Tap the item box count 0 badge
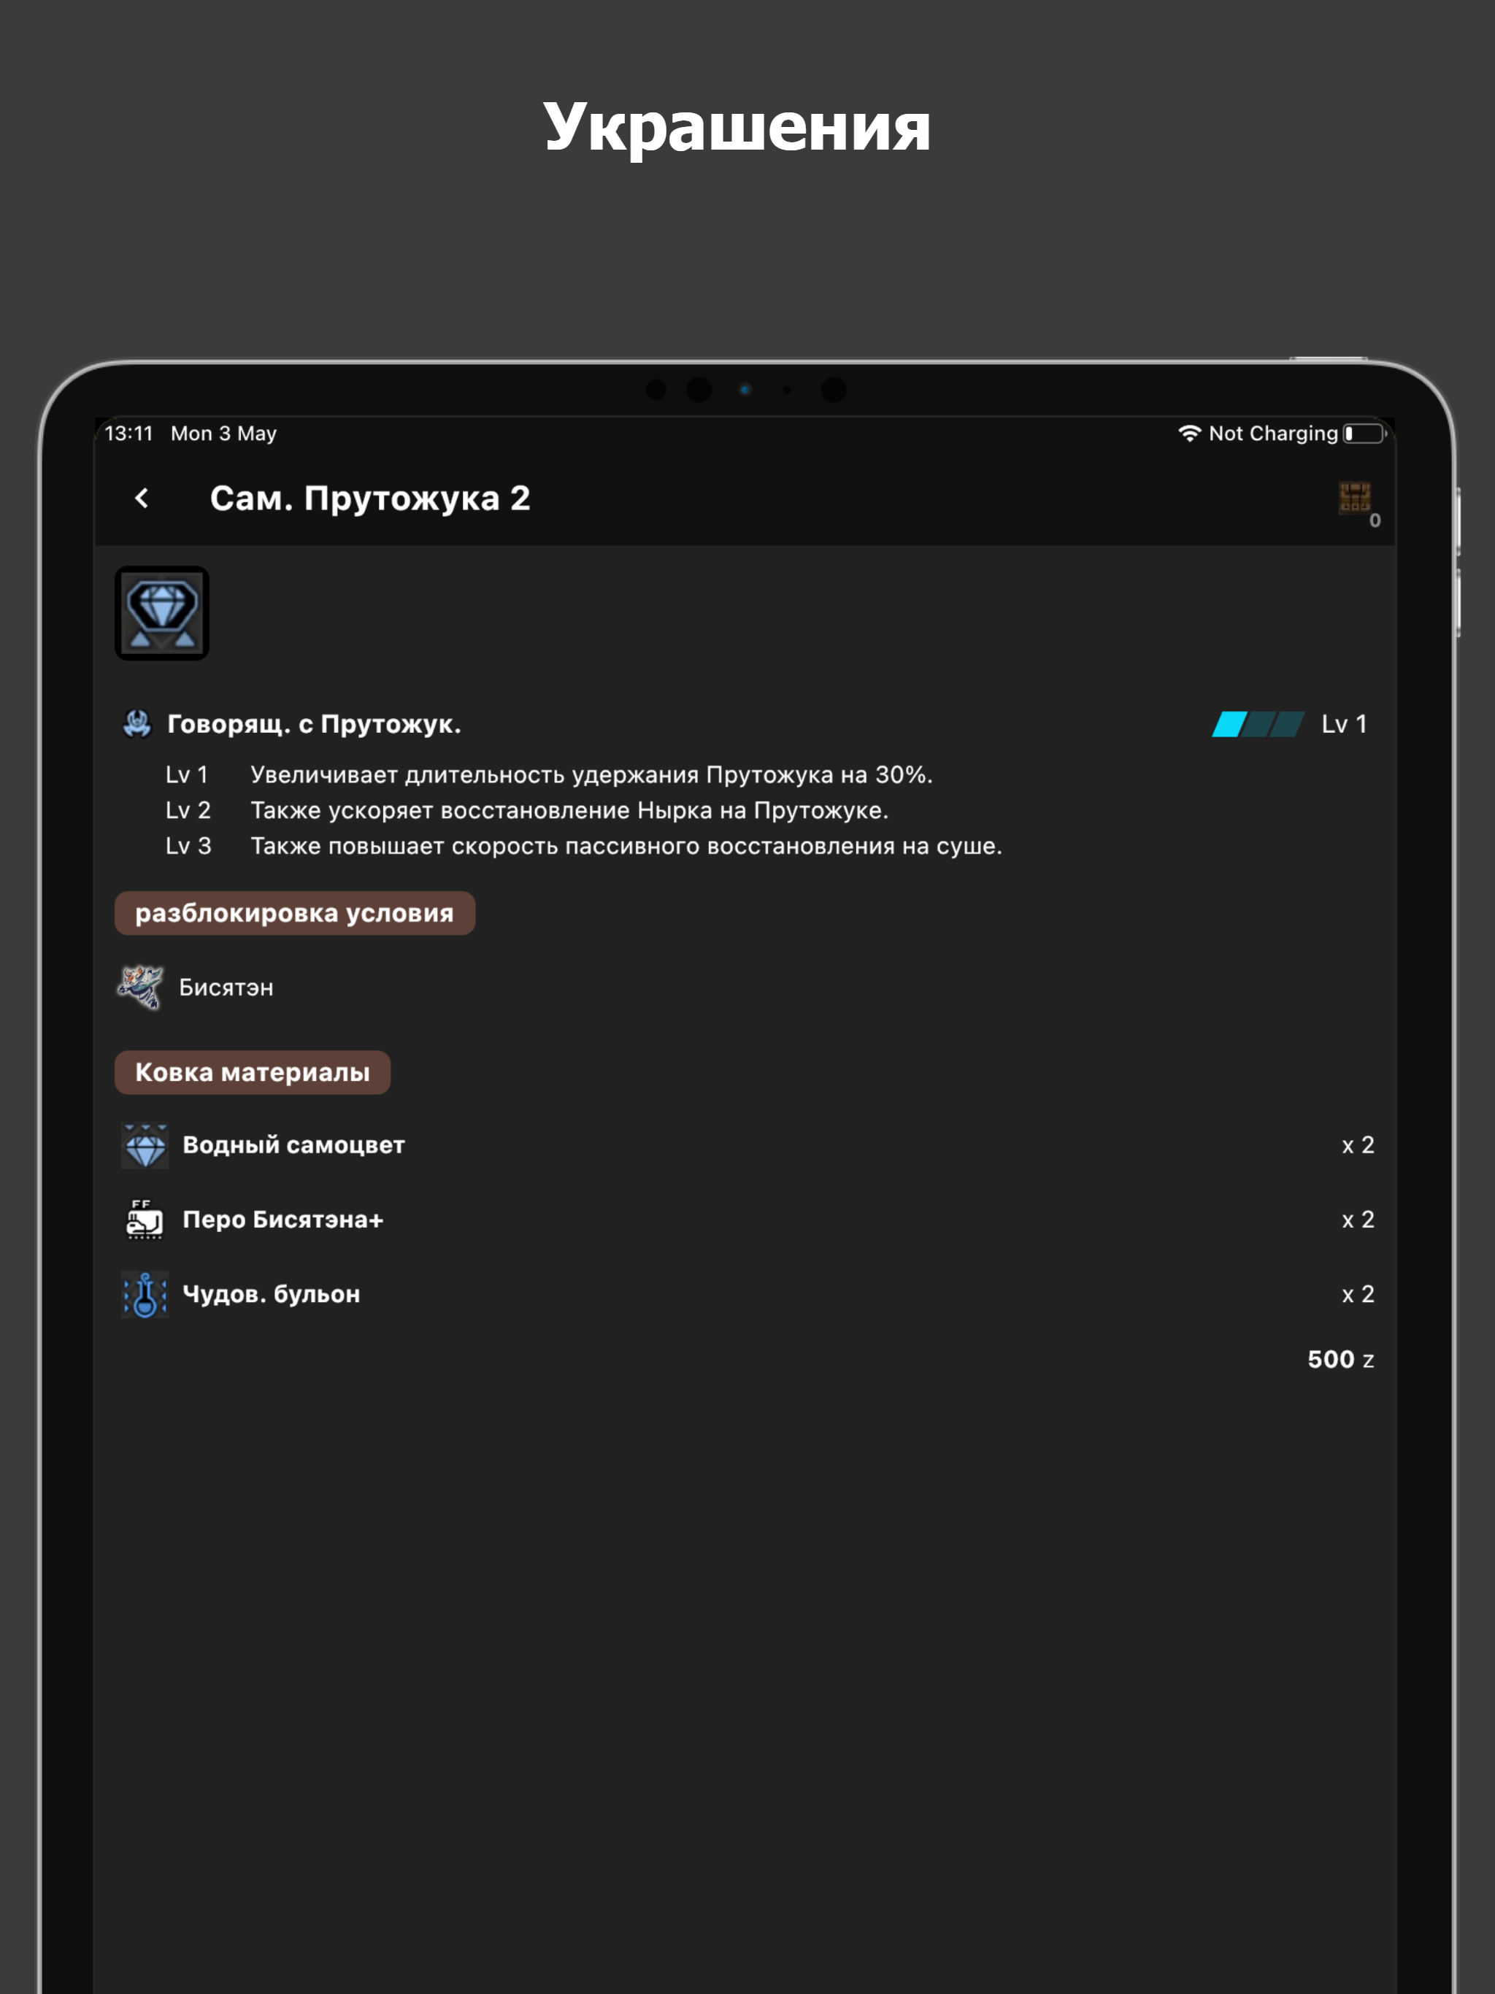Image resolution: width=1495 pixels, height=1994 pixels. pyautogui.click(x=1374, y=520)
